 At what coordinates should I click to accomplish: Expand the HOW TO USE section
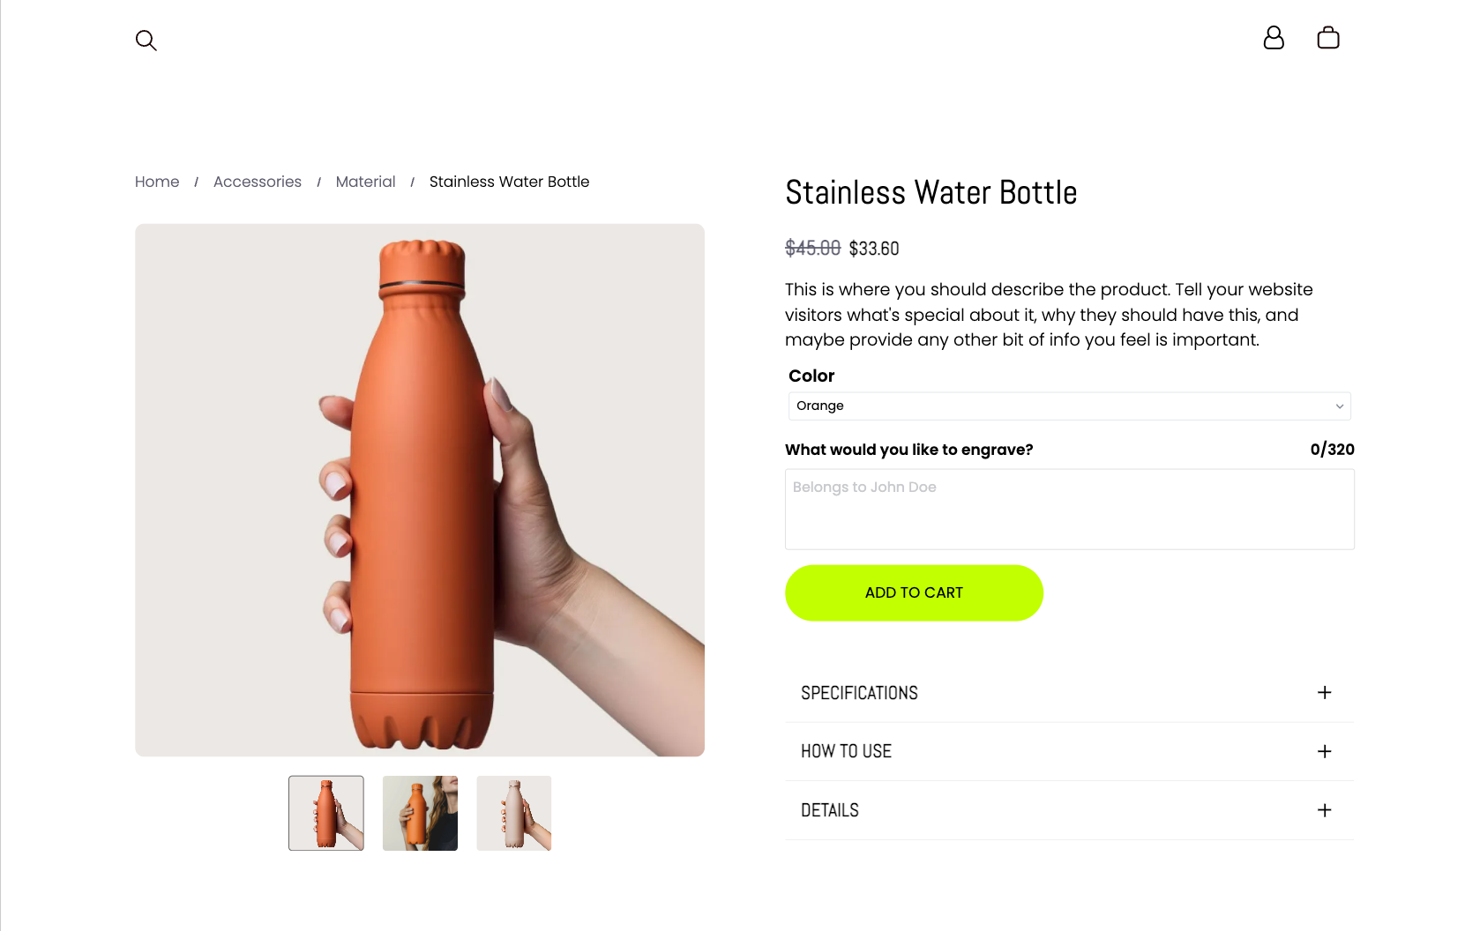(846, 751)
